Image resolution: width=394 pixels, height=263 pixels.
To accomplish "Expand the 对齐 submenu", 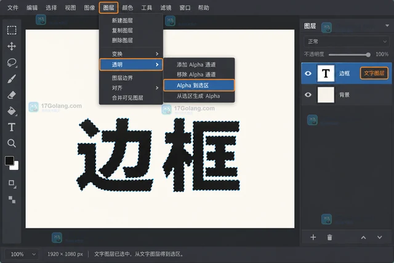I will tap(131, 87).
